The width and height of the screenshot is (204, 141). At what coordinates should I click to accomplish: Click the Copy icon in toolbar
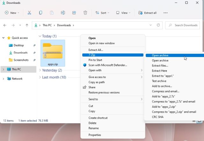[x=40, y=13]
